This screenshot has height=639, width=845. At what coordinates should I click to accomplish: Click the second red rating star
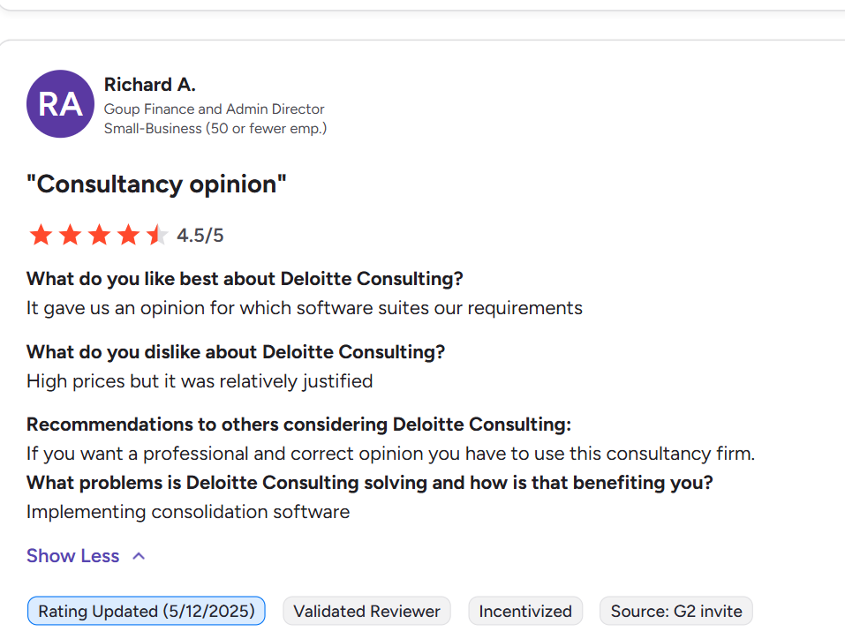[x=70, y=235]
